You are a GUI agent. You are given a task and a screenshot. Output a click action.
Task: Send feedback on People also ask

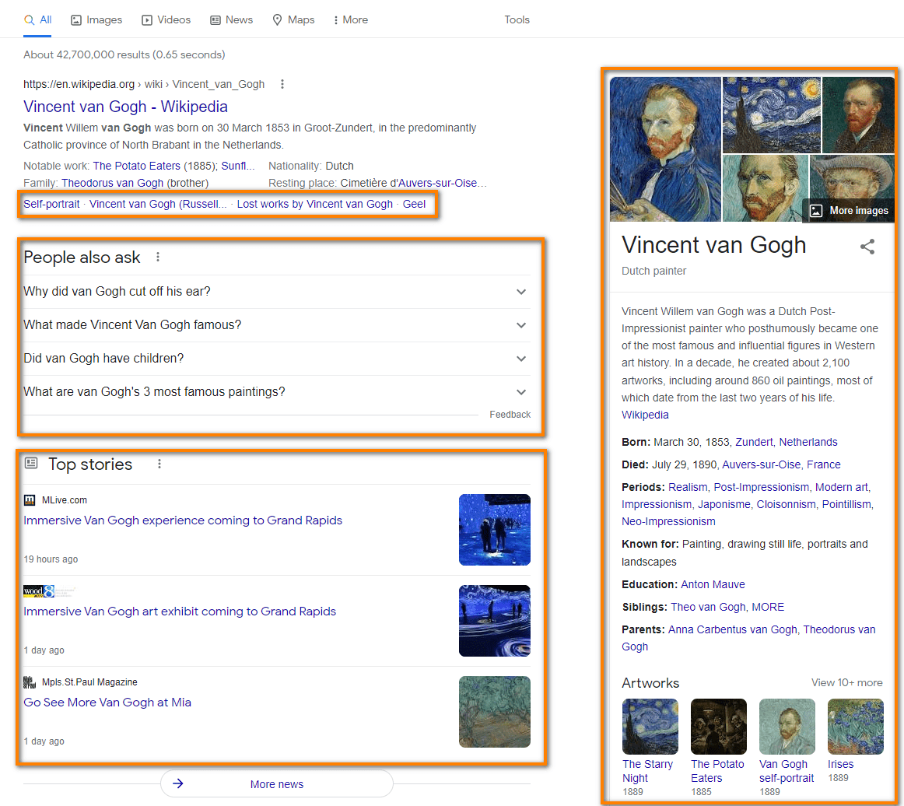[x=510, y=414]
